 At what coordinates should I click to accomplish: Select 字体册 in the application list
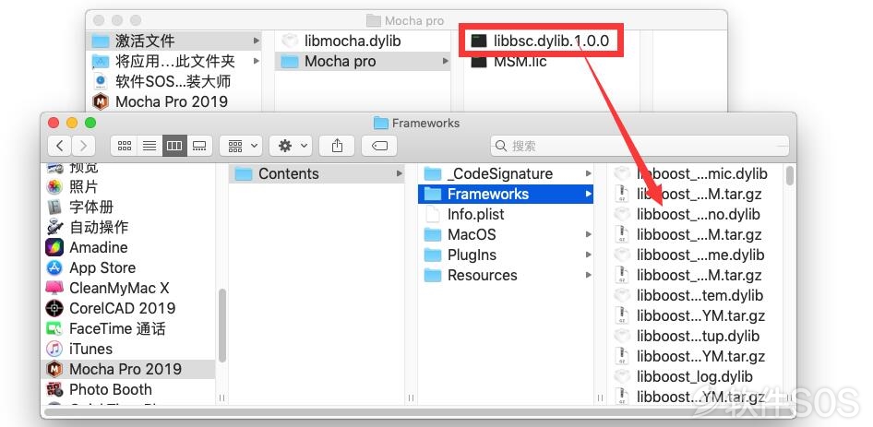click(x=130, y=208)
